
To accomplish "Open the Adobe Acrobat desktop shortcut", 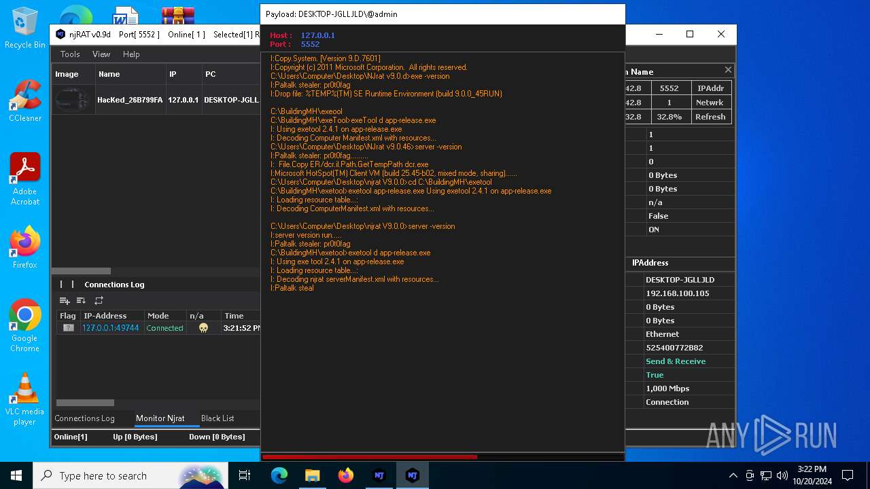I will pos(25,179).
